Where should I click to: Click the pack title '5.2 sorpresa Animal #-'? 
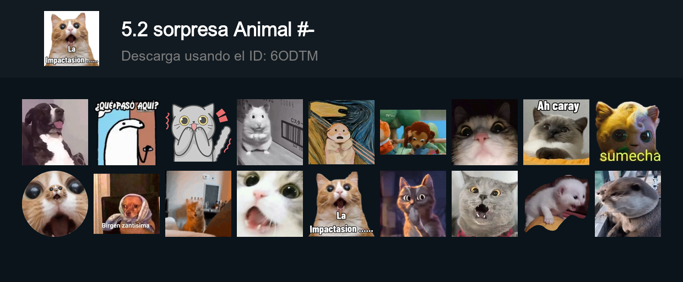pyautogui.click(x=218, y=30)
